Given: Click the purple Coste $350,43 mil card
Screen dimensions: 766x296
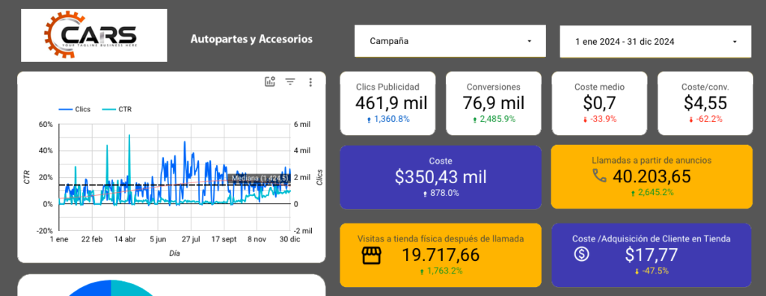Looking at the screenshot, I should pyautogui.click(x=441, y=177).
